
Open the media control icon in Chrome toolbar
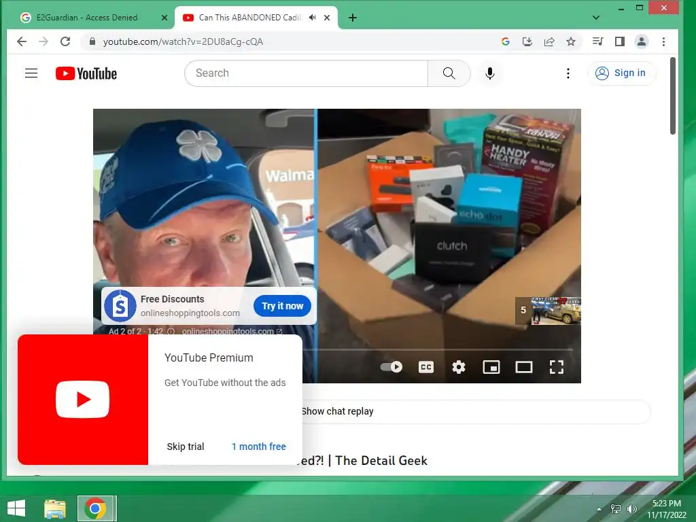point(597,41)
